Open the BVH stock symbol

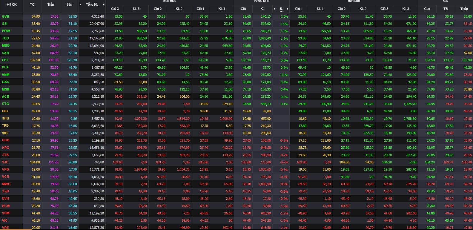(x=5, y=198)
